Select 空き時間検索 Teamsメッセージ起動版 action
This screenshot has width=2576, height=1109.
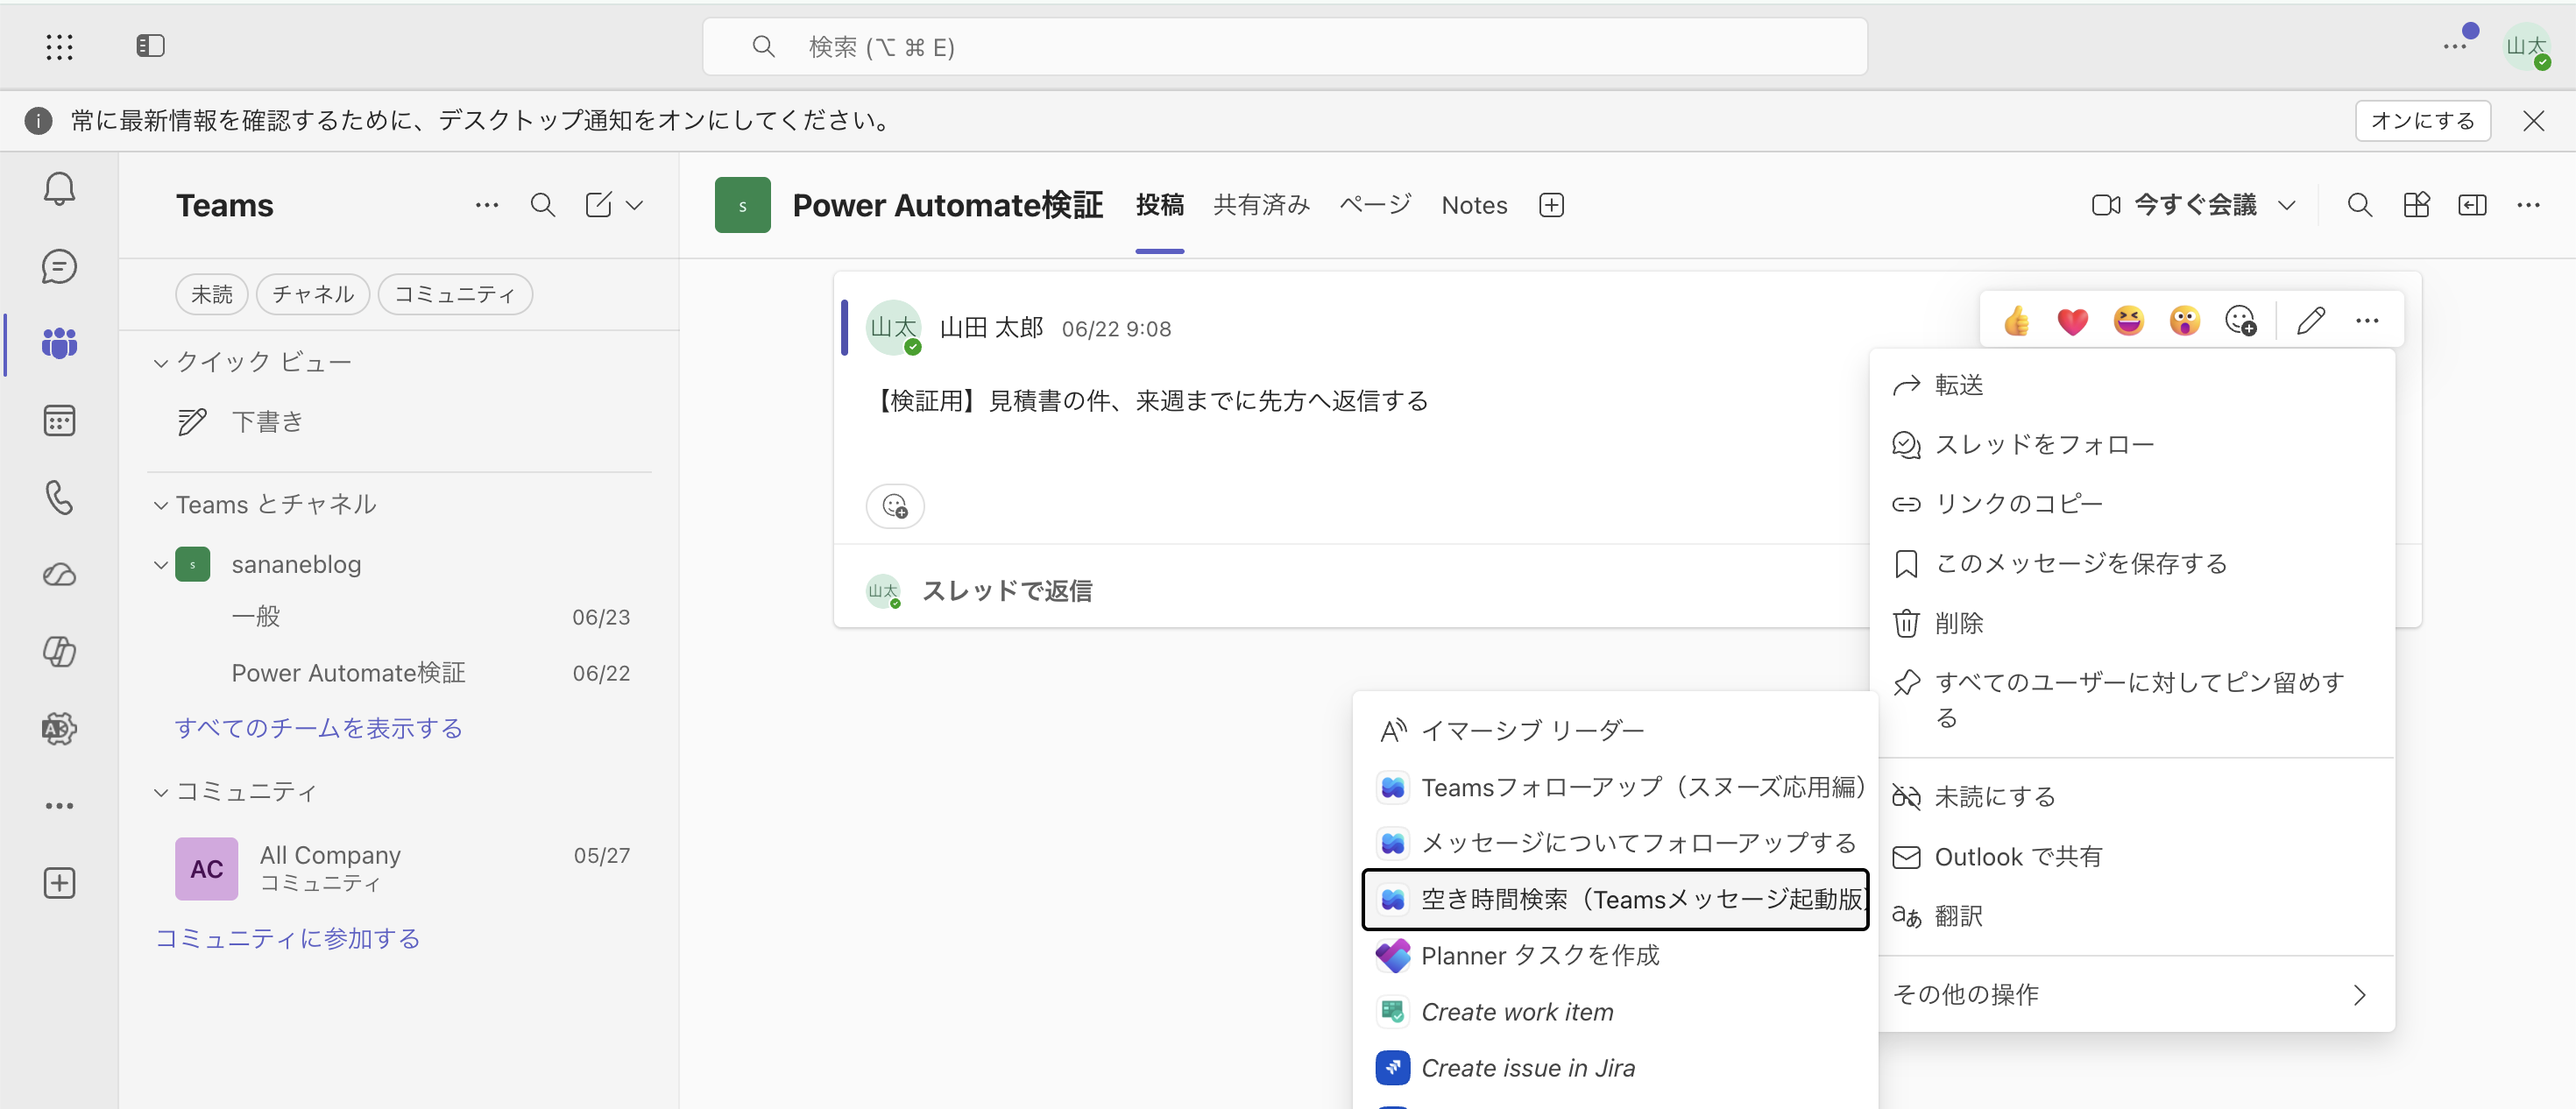click(1615, 900)
